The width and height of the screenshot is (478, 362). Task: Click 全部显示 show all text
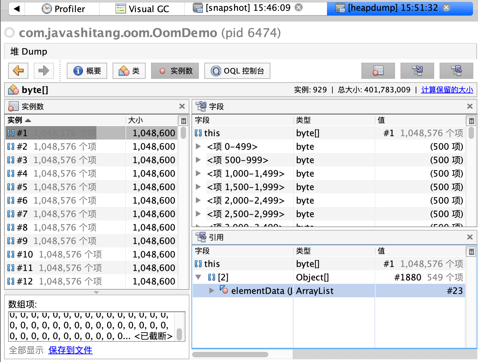coord(26,350)
